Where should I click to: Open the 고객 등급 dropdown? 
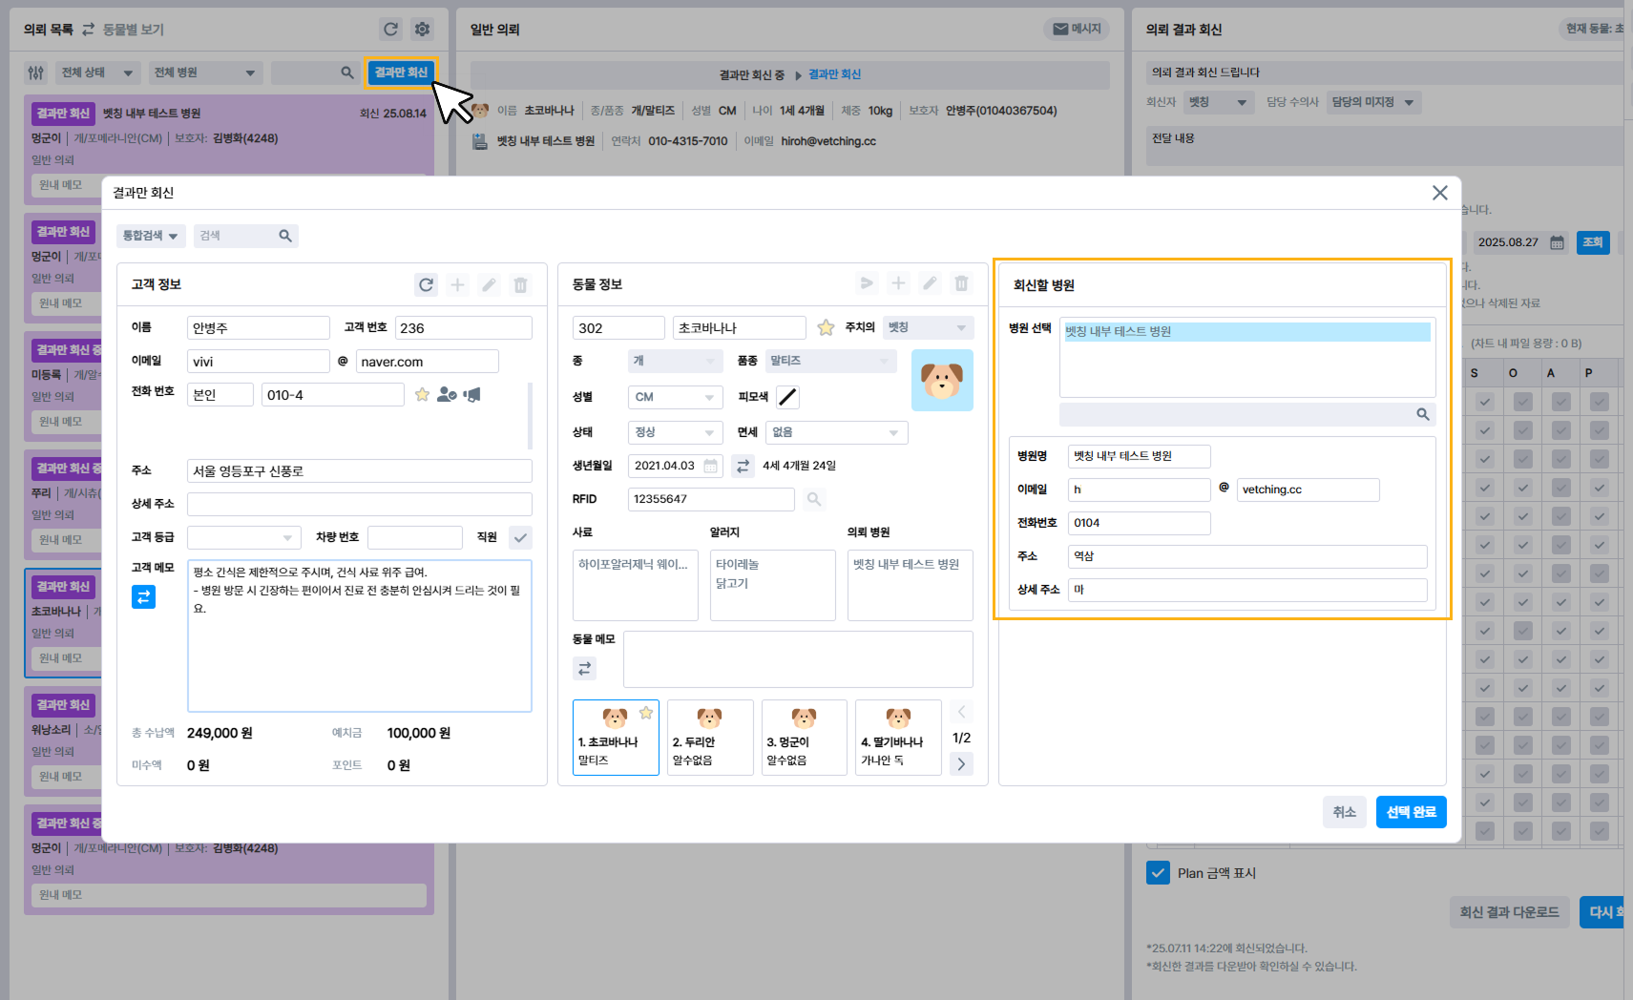click(244, 537)
